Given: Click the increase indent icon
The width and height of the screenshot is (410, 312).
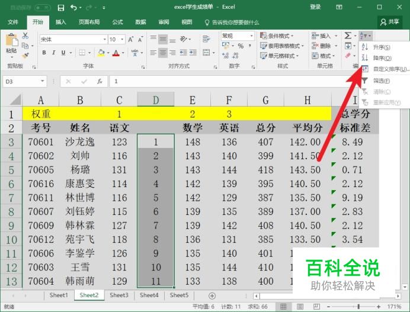Looking at the screenshot, I should click(193, 53).
